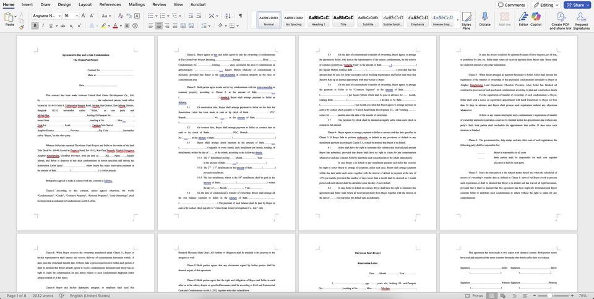The height and width of the screenshot is (299, 594).
Task: Click the Distributed alignment icon
Action: point(184,26)
